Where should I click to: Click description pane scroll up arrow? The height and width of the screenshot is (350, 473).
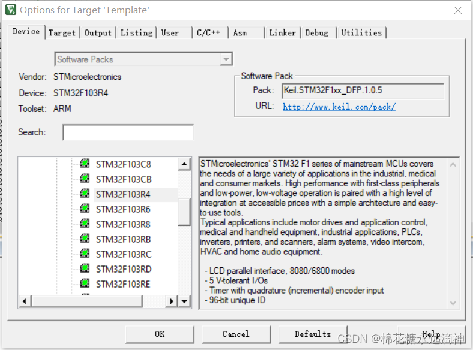pyautogui.click(x=453, y=164)
